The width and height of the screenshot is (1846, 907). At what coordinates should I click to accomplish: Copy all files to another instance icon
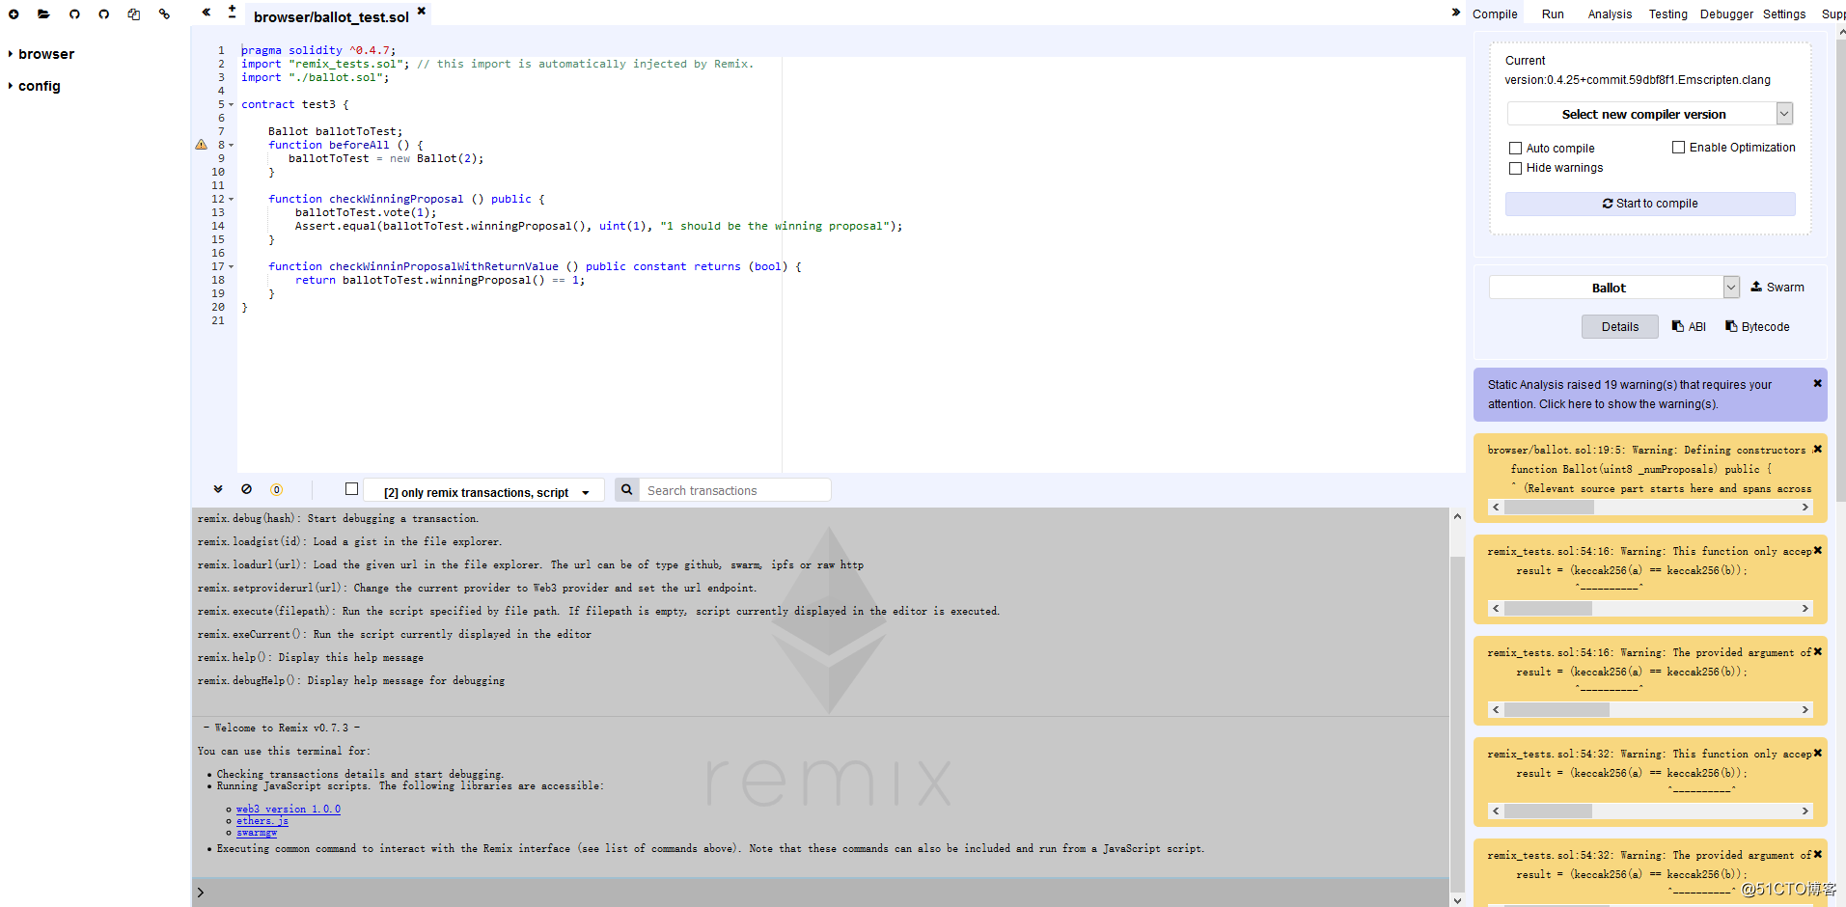click(x=134, y=14)
